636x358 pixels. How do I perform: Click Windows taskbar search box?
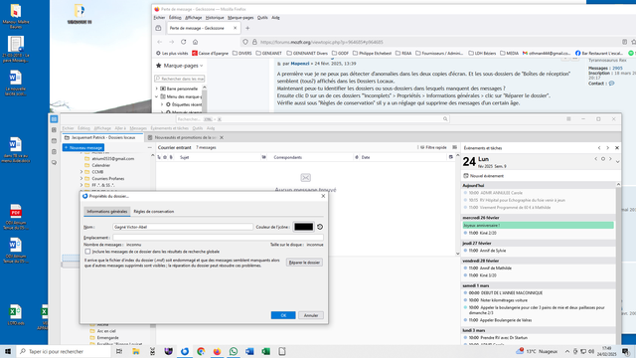tap(64, 351)
